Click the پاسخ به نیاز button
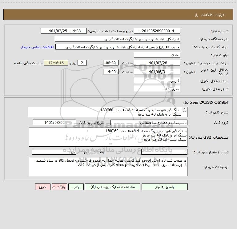This screenshot has height=229, width=237. click(165, 187)
